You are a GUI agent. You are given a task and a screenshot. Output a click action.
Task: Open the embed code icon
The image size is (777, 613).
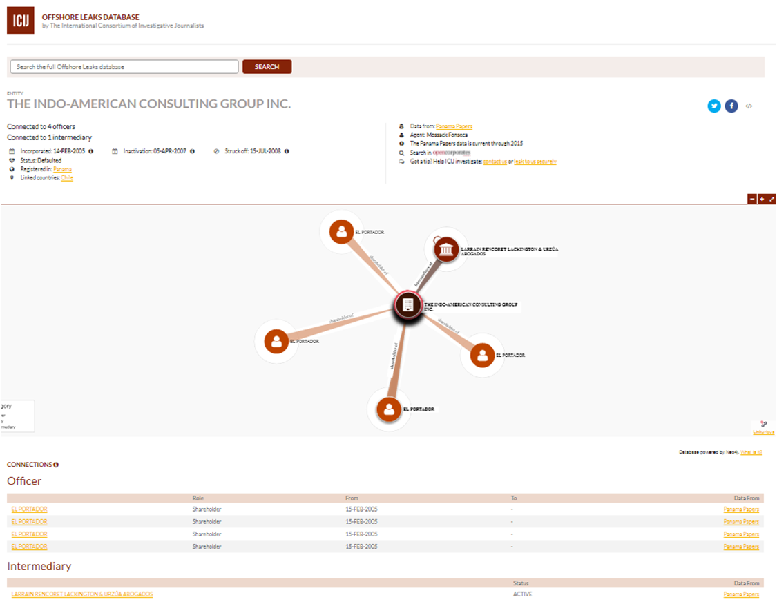click(x=749, y=106)
